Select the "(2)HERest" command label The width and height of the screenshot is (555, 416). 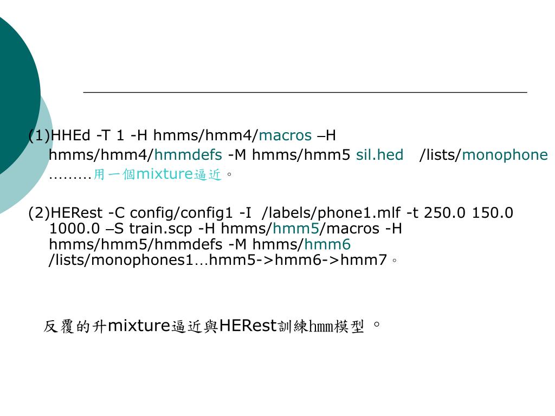pyautogui.click(x=65, y=213)
